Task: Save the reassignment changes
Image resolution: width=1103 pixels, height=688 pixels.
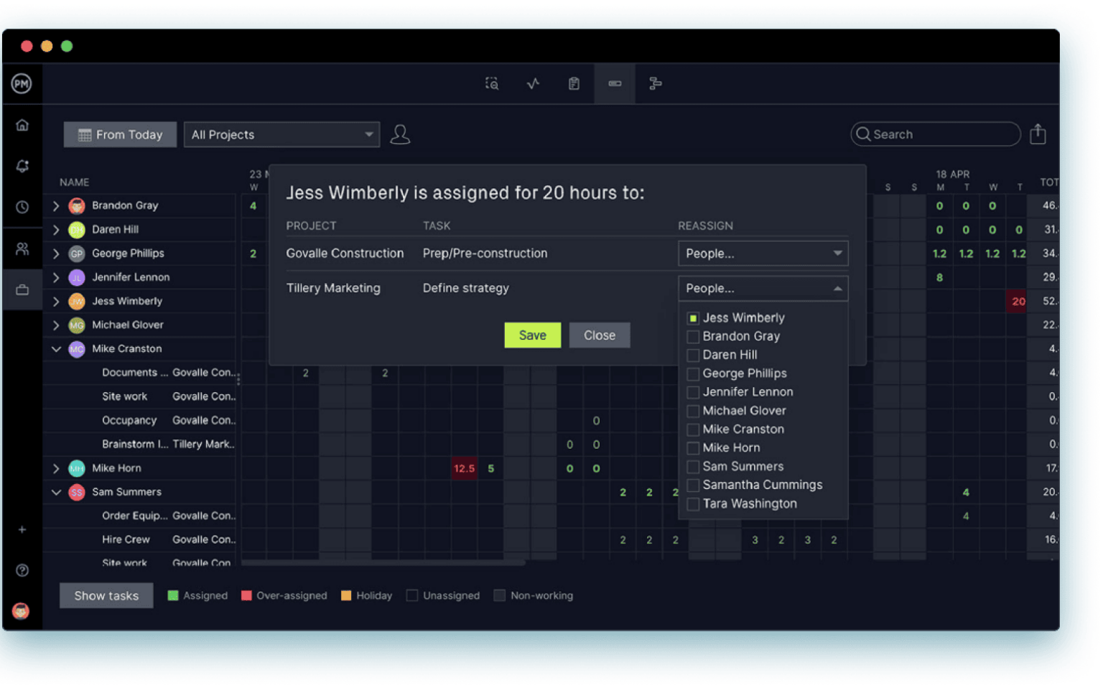Action: [x=532, y=335]
